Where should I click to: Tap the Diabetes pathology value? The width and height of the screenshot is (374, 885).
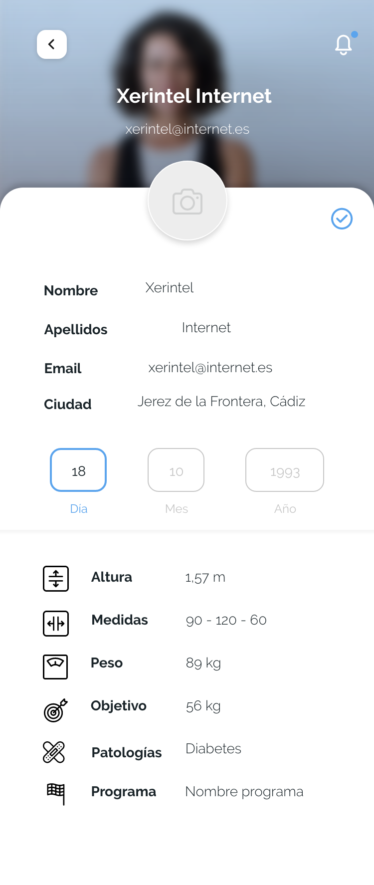pos(213,749)
